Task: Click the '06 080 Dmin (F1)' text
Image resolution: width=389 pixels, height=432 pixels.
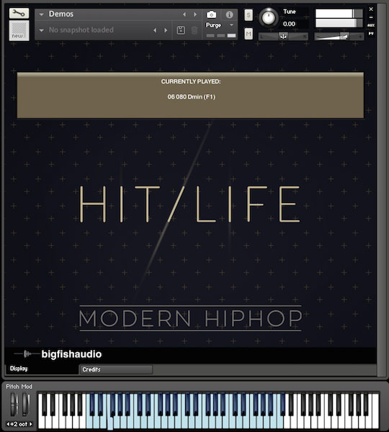Action: [192, 96]
